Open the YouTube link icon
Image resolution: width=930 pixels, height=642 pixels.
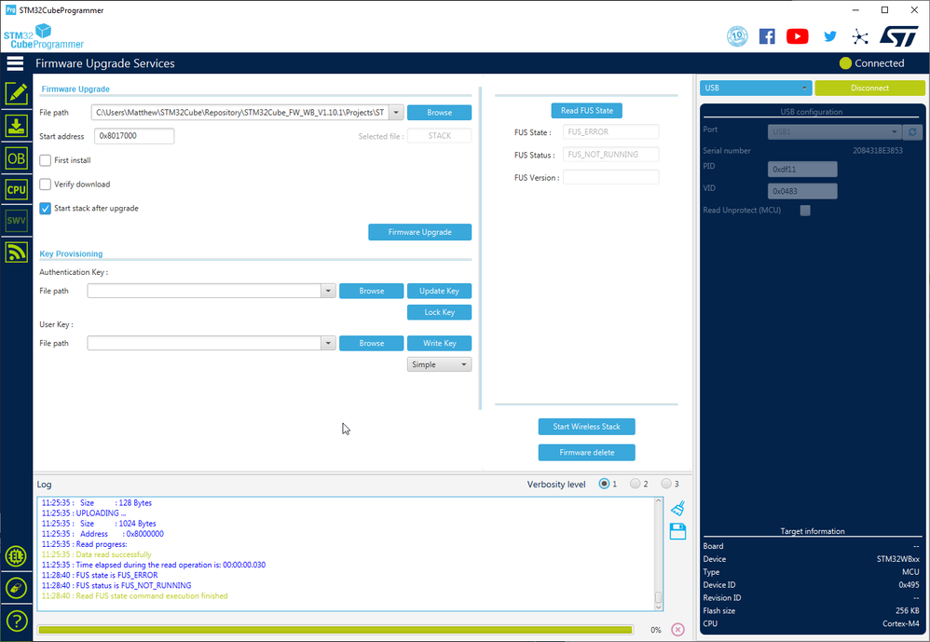[x=797, y=36]
